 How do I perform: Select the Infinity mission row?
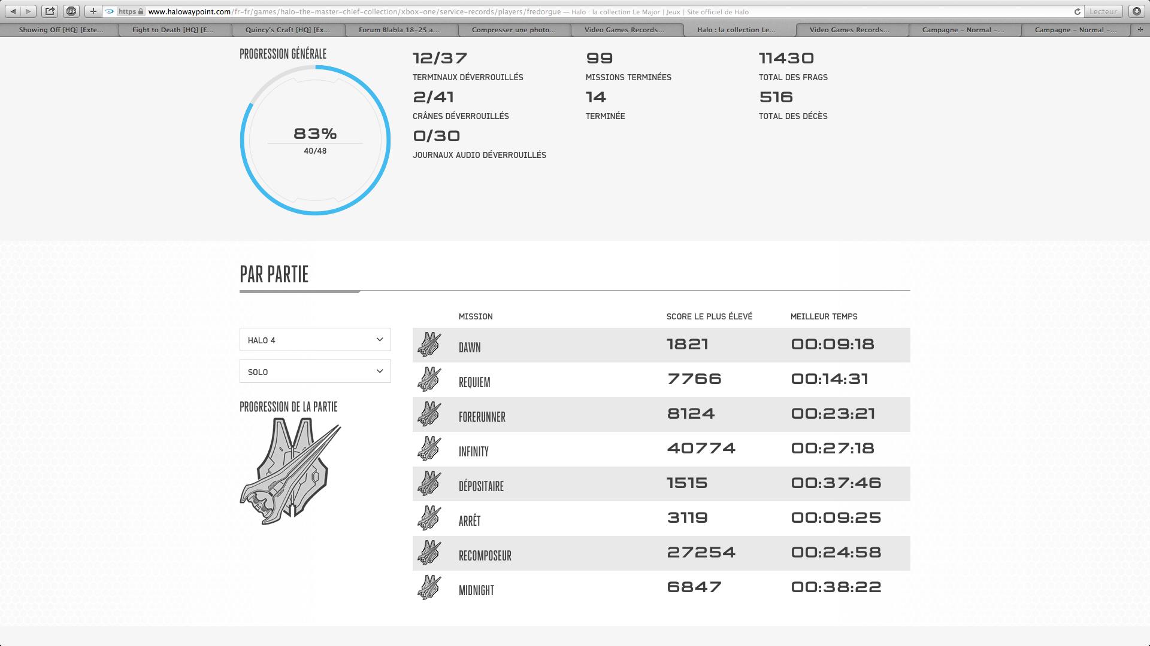[x=661, y=449]
